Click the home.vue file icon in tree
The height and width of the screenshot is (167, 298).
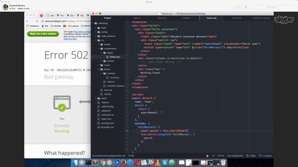point(108,57)
